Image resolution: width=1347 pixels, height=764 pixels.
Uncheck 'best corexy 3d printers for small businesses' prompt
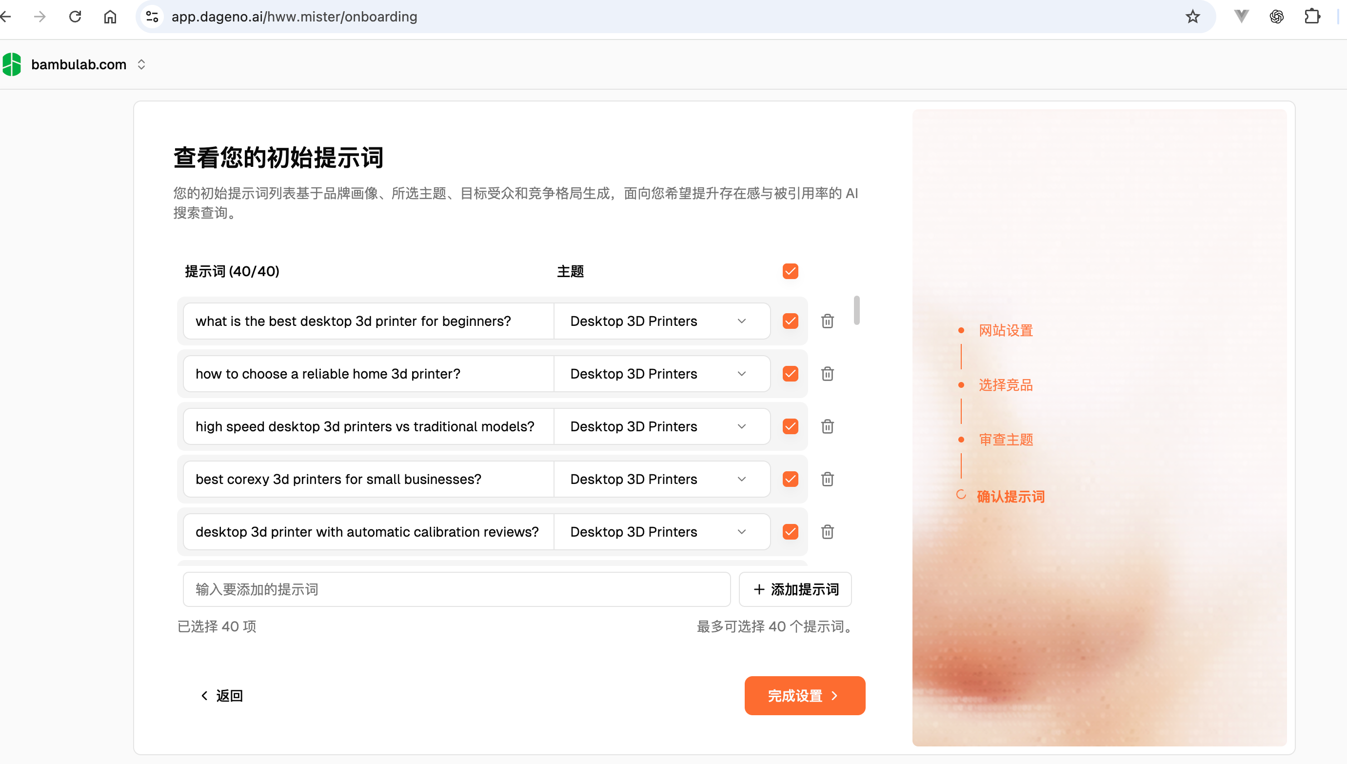[790, 479]
